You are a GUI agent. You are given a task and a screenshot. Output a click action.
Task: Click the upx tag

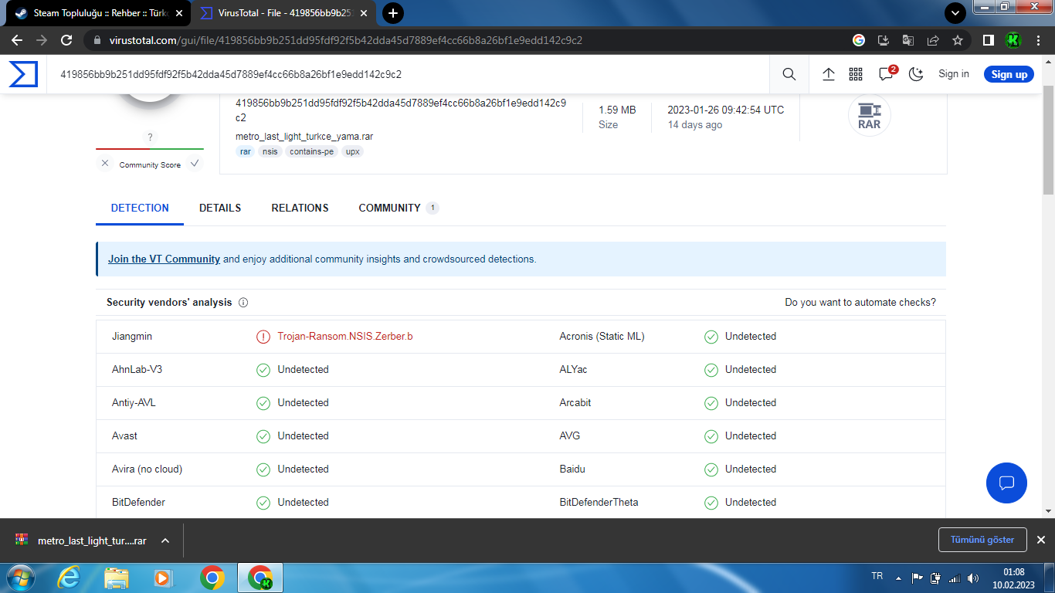tap(352, 151)
